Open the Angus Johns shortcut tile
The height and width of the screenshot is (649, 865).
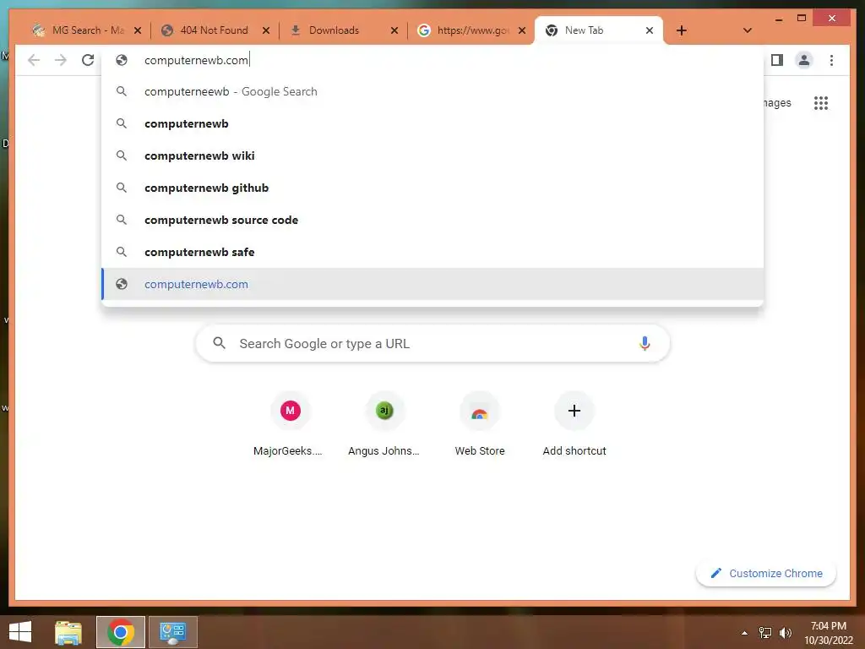pos(384,425)
